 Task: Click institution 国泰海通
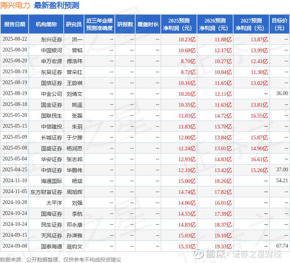coord(52,246)
